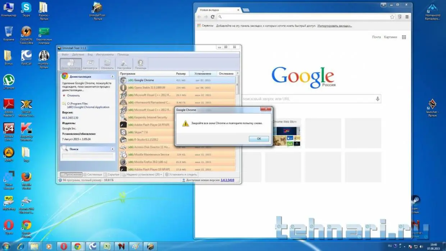Click the Windows Start button
Viewport: 446px width, 251px height.
6,246
